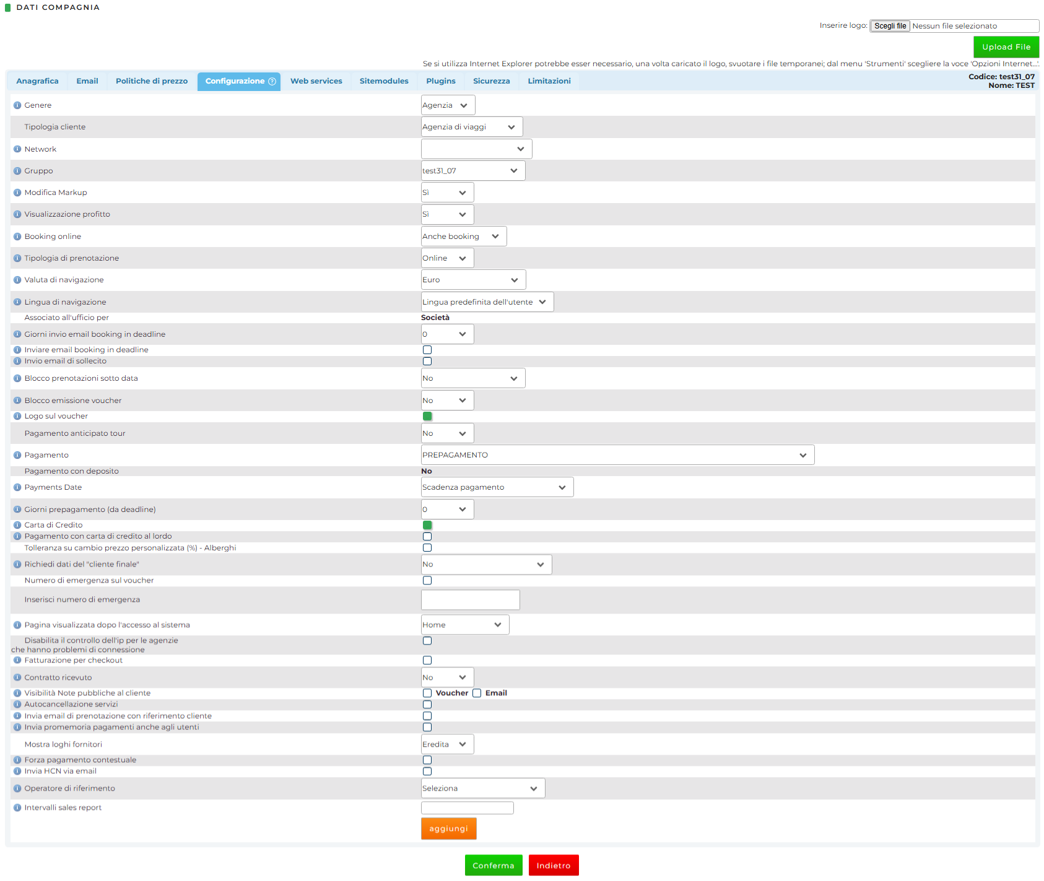1044x881 pixels.
Task: Click the Inserisci numero di emergenza field
Action: pos(470,599)
